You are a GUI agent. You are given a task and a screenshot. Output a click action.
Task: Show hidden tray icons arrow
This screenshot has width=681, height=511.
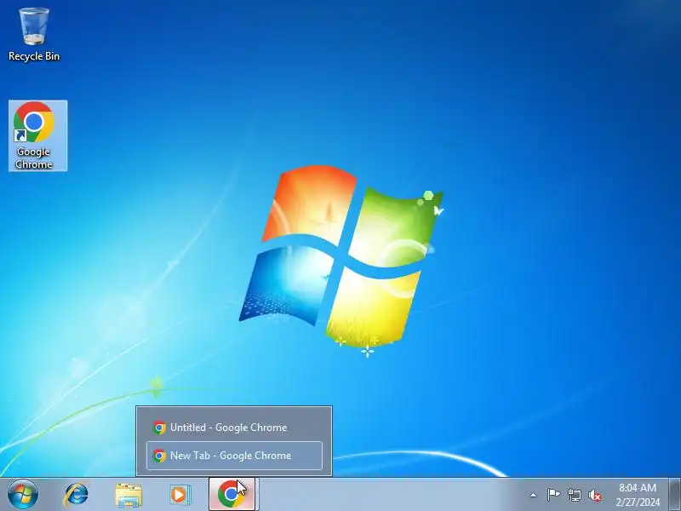[x=533, y=495]
